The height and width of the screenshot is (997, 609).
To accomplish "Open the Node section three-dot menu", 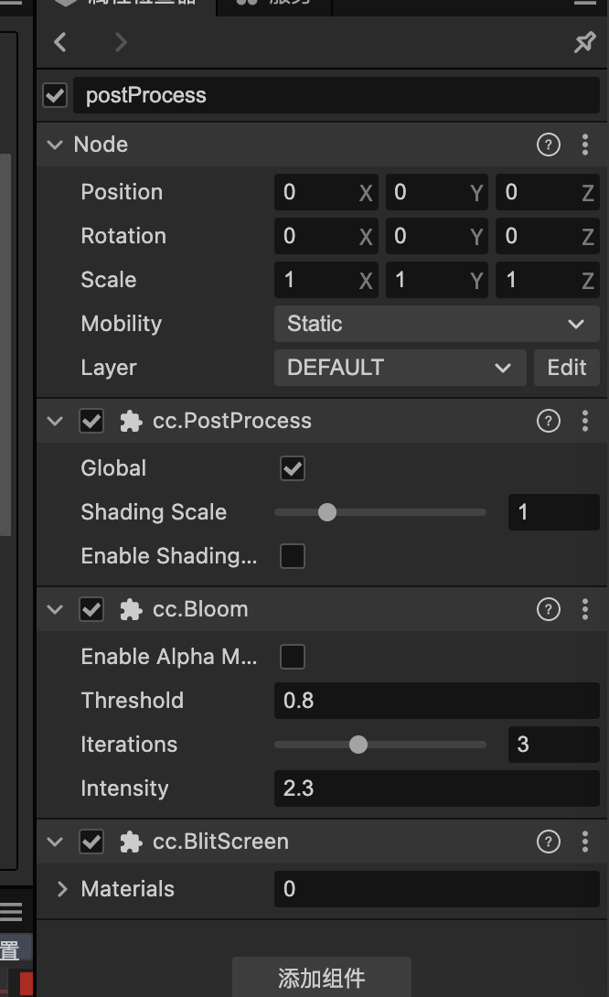I will point(585,145).
